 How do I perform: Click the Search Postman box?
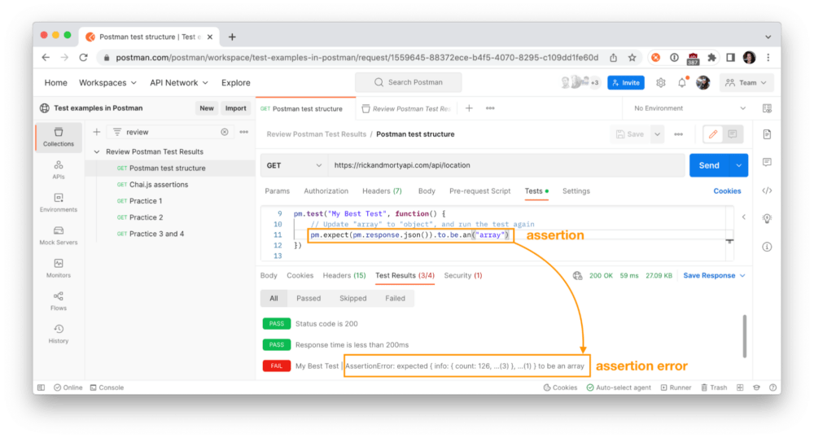click(409, 82)
